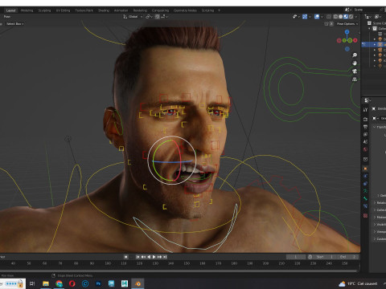Jump to timeline start

tap(138, 257)
